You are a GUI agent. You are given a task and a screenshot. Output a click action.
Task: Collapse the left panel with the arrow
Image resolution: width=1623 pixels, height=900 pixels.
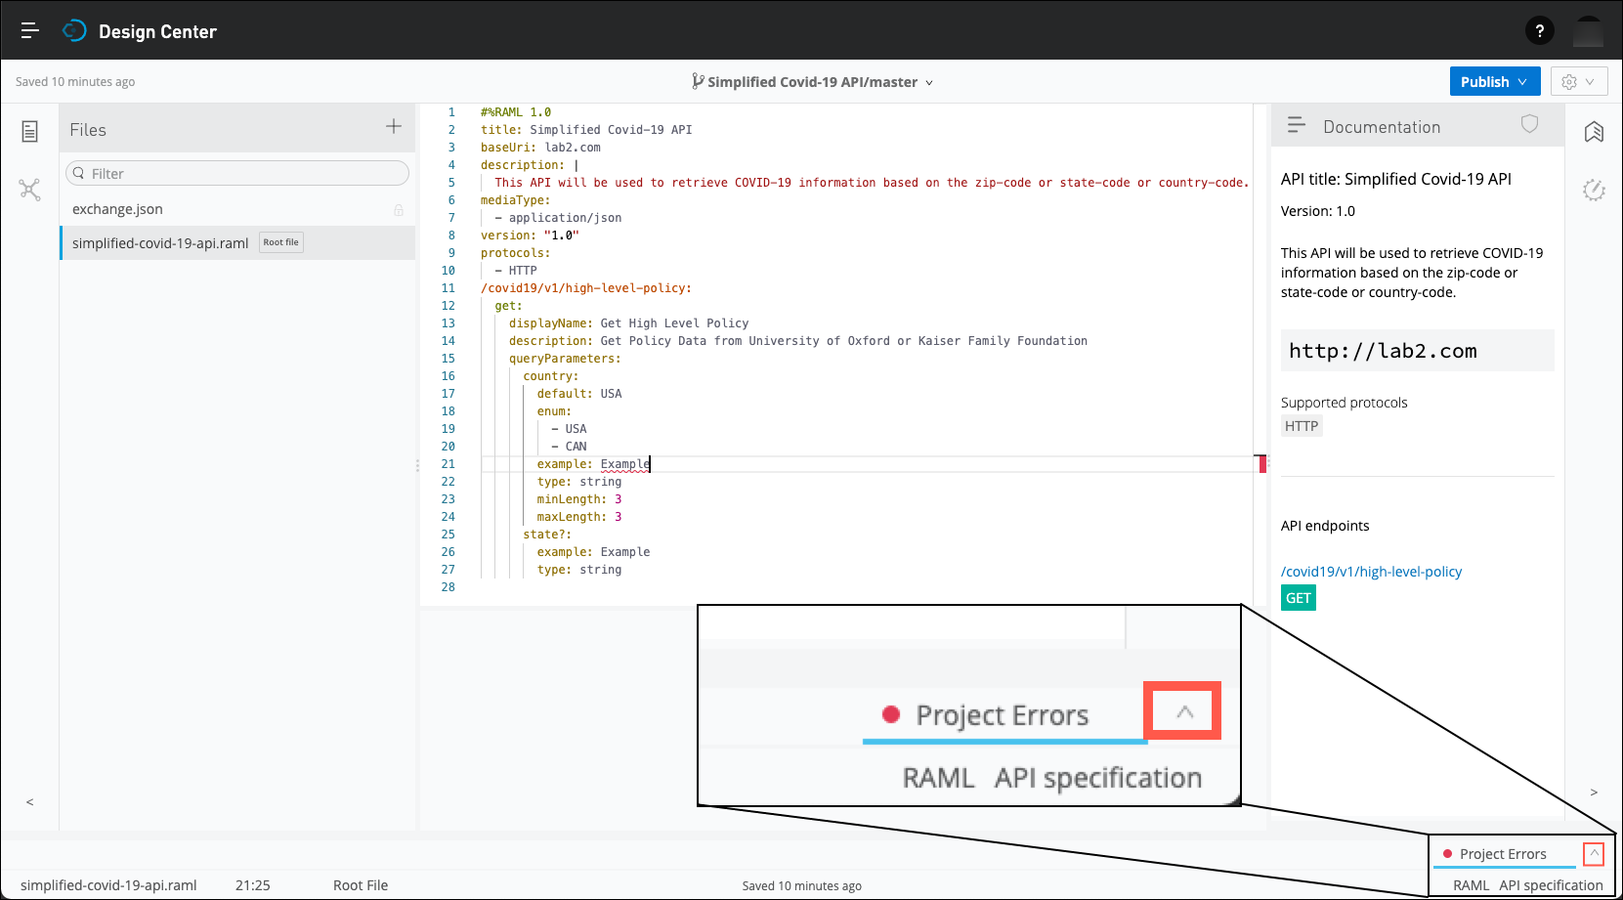[30, 802]
